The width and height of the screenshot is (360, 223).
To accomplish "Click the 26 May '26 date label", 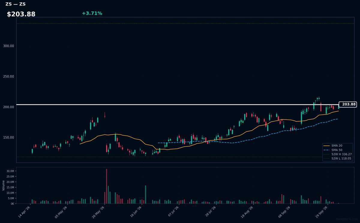I will click(98, 212).
